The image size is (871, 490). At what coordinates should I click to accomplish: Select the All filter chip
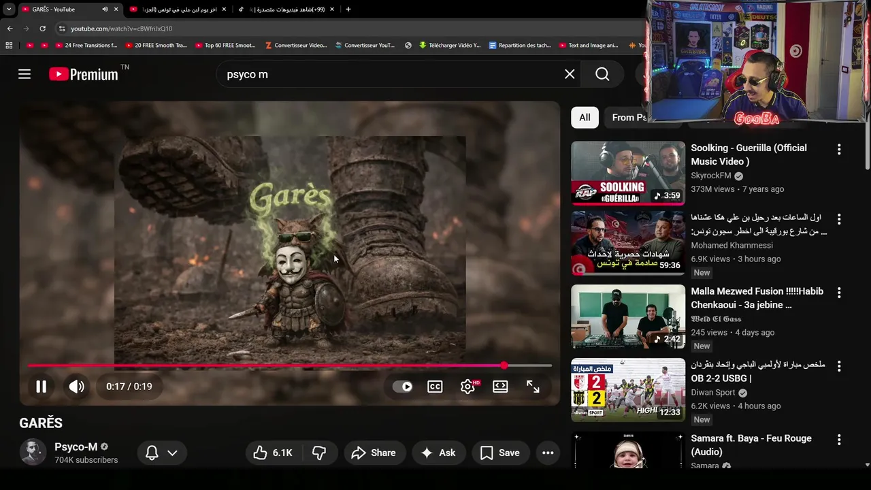pos(585,117)
